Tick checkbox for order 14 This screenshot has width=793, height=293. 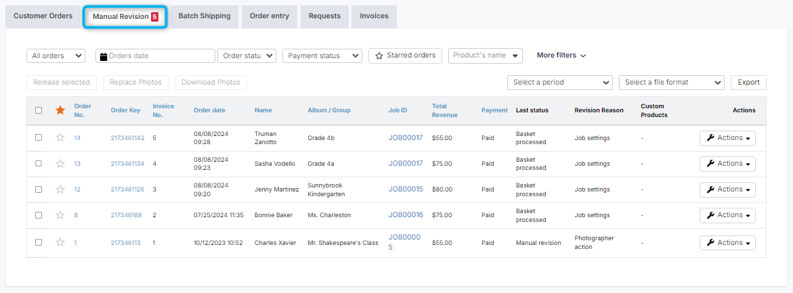39,137
